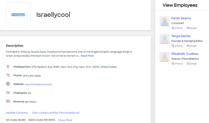Click email icon for Farah Seems
This screenshot has width=209, height=123.
tap(188, 28)
